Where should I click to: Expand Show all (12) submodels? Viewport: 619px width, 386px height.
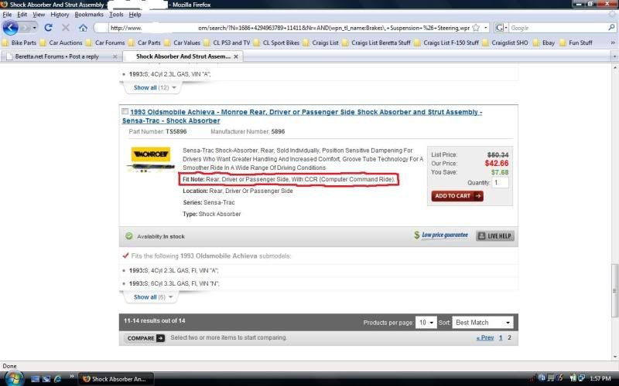point(154,87)
